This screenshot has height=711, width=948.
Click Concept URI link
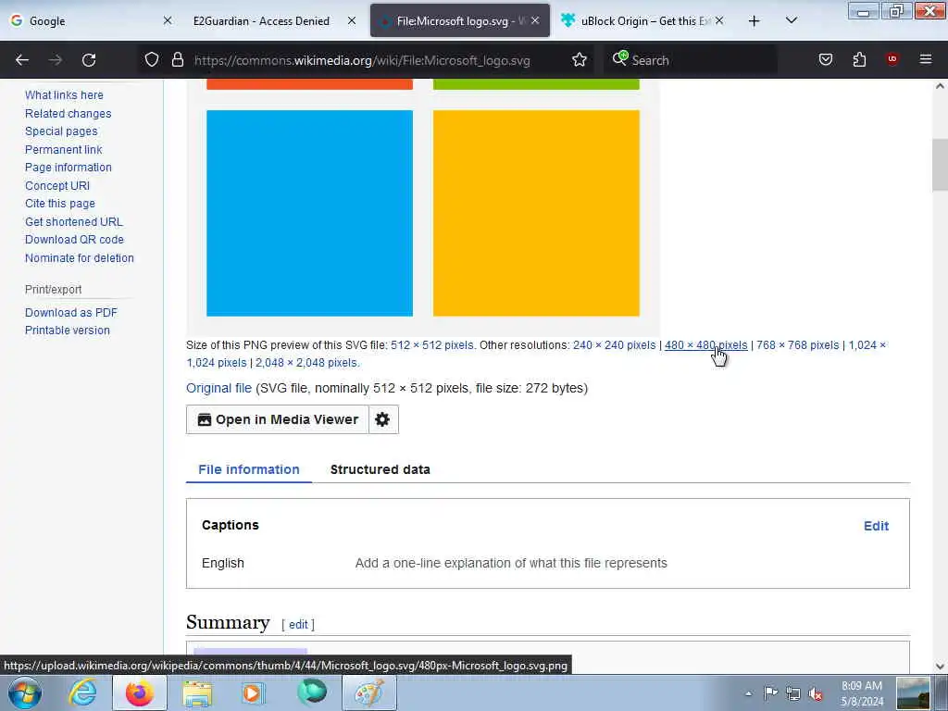tap(57, 185)
